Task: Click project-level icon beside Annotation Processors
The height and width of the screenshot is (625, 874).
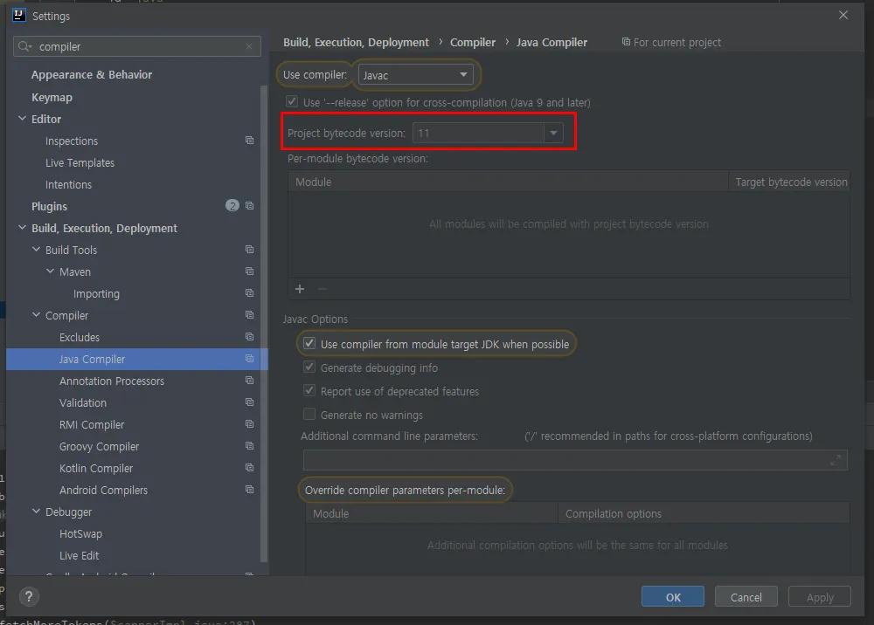Action: pos(250,380)
